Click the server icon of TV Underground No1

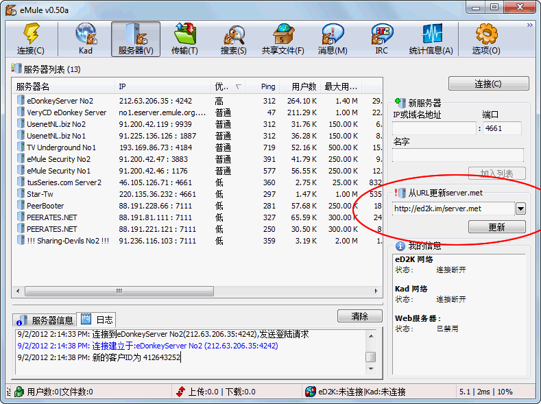[x=21, y=147]
